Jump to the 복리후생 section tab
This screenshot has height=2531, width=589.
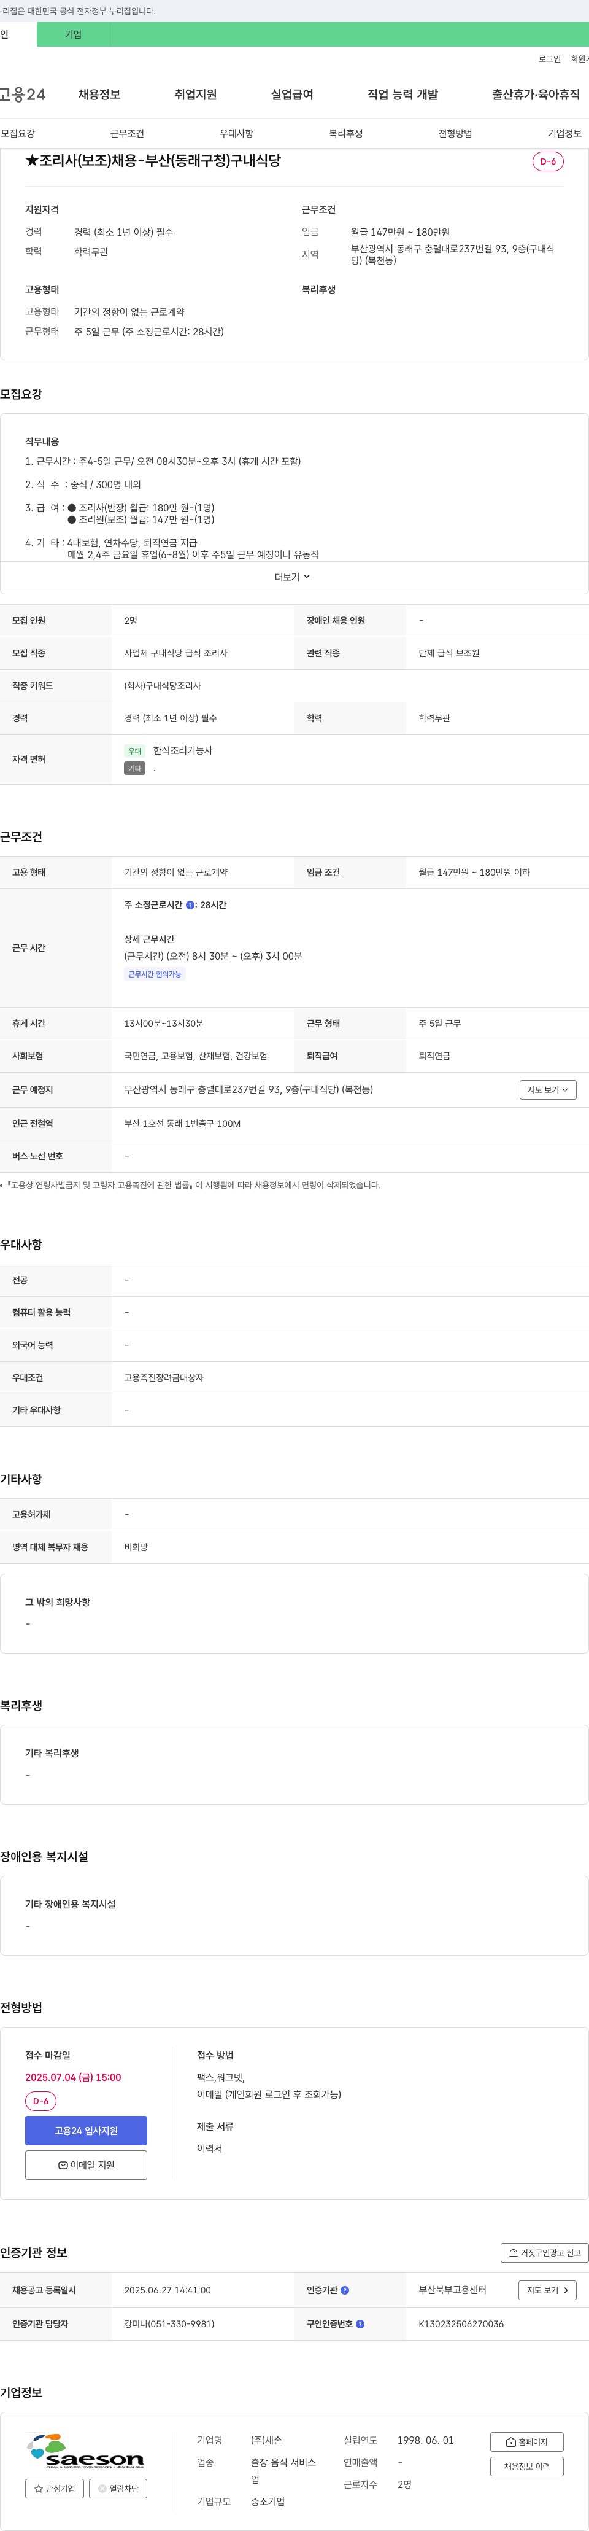tap(345, 134)
